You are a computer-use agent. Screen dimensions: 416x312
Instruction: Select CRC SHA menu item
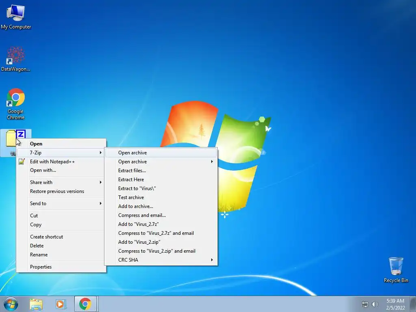click(161, 260)
